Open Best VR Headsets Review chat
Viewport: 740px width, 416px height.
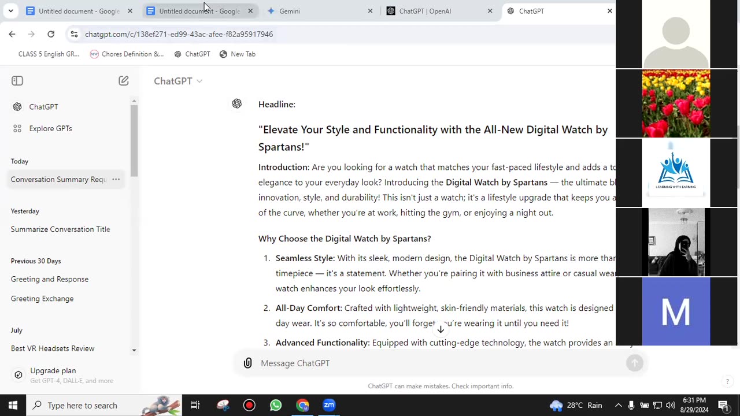coord(53,348)
